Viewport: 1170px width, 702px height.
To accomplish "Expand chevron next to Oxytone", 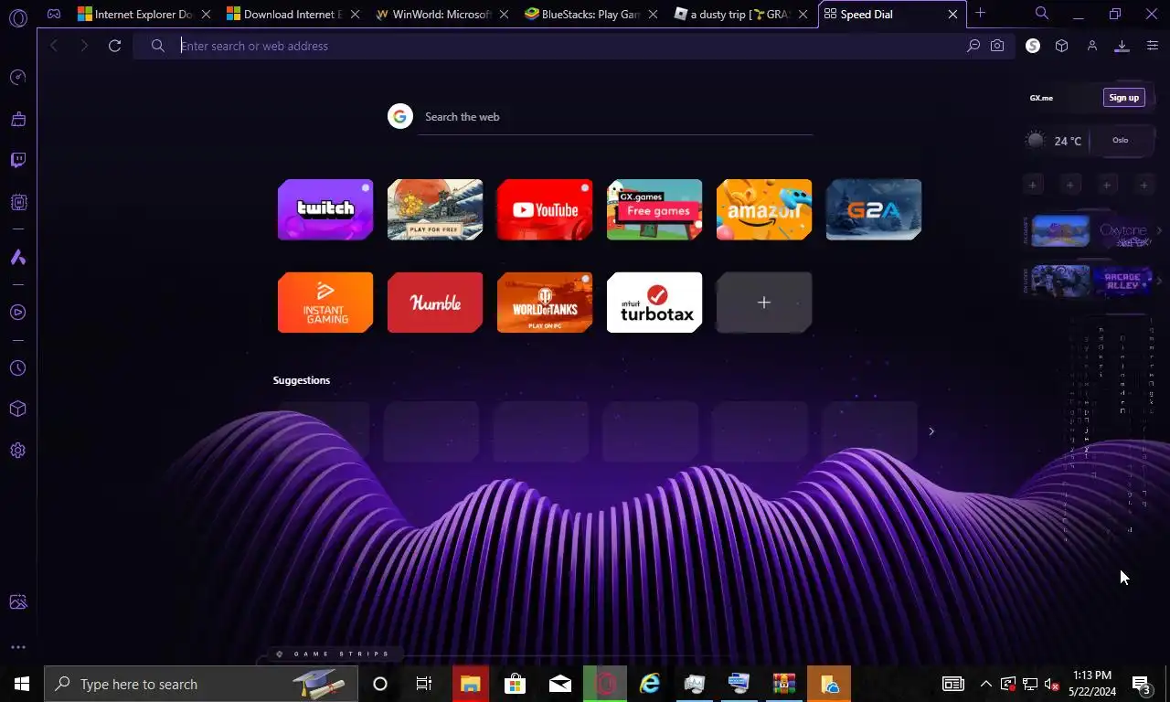I will (1159, 231).
